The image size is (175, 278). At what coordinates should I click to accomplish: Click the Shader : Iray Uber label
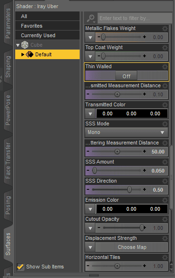click(37, 6)
